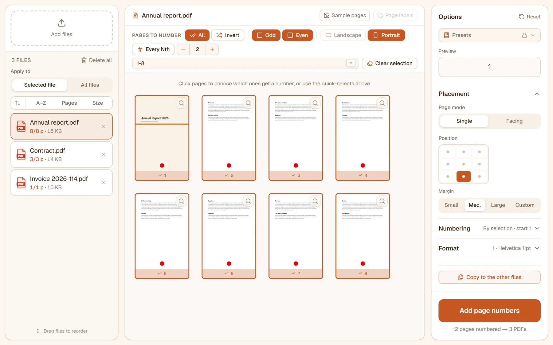Click the enter icon in the page range field
This screenshot has height=345, width=553.
(x=351, y=63)
